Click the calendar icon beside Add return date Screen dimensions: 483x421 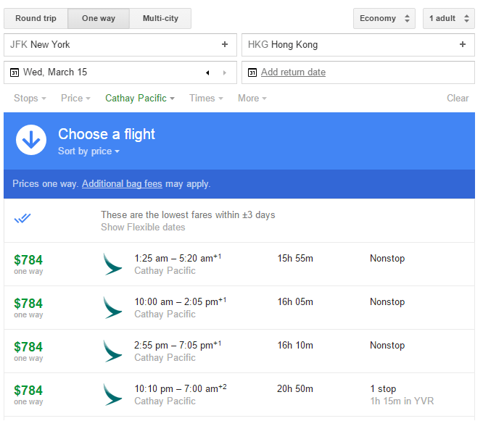pos(252,72)
